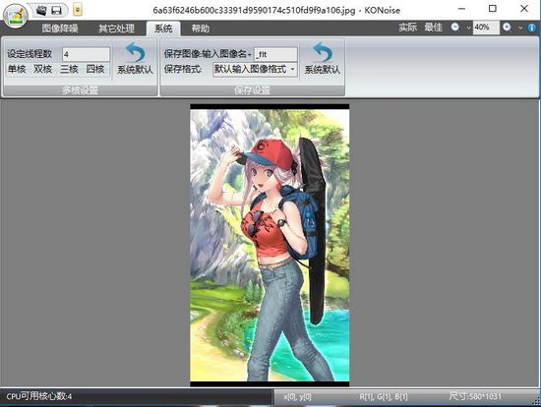Click the R[1], G[1], B[1] status text

click(384, 396)
